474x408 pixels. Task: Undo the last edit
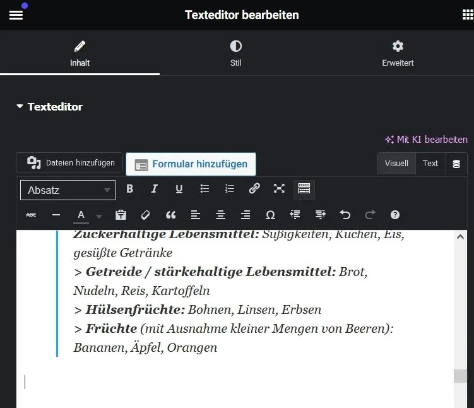pyautogui.click(x=345, y=215)
